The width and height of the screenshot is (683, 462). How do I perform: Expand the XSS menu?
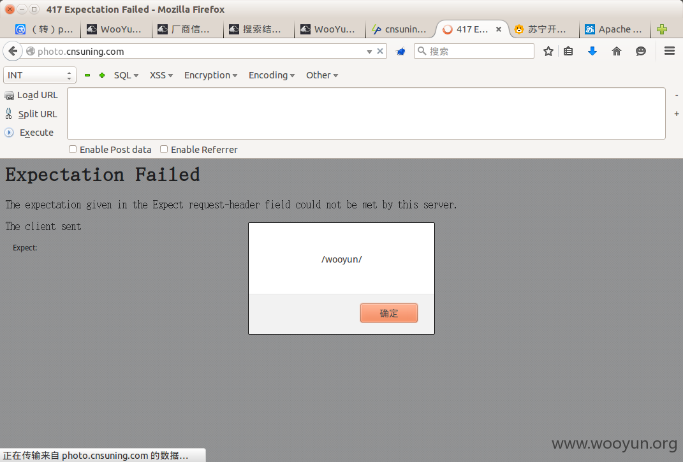point(161,75)
